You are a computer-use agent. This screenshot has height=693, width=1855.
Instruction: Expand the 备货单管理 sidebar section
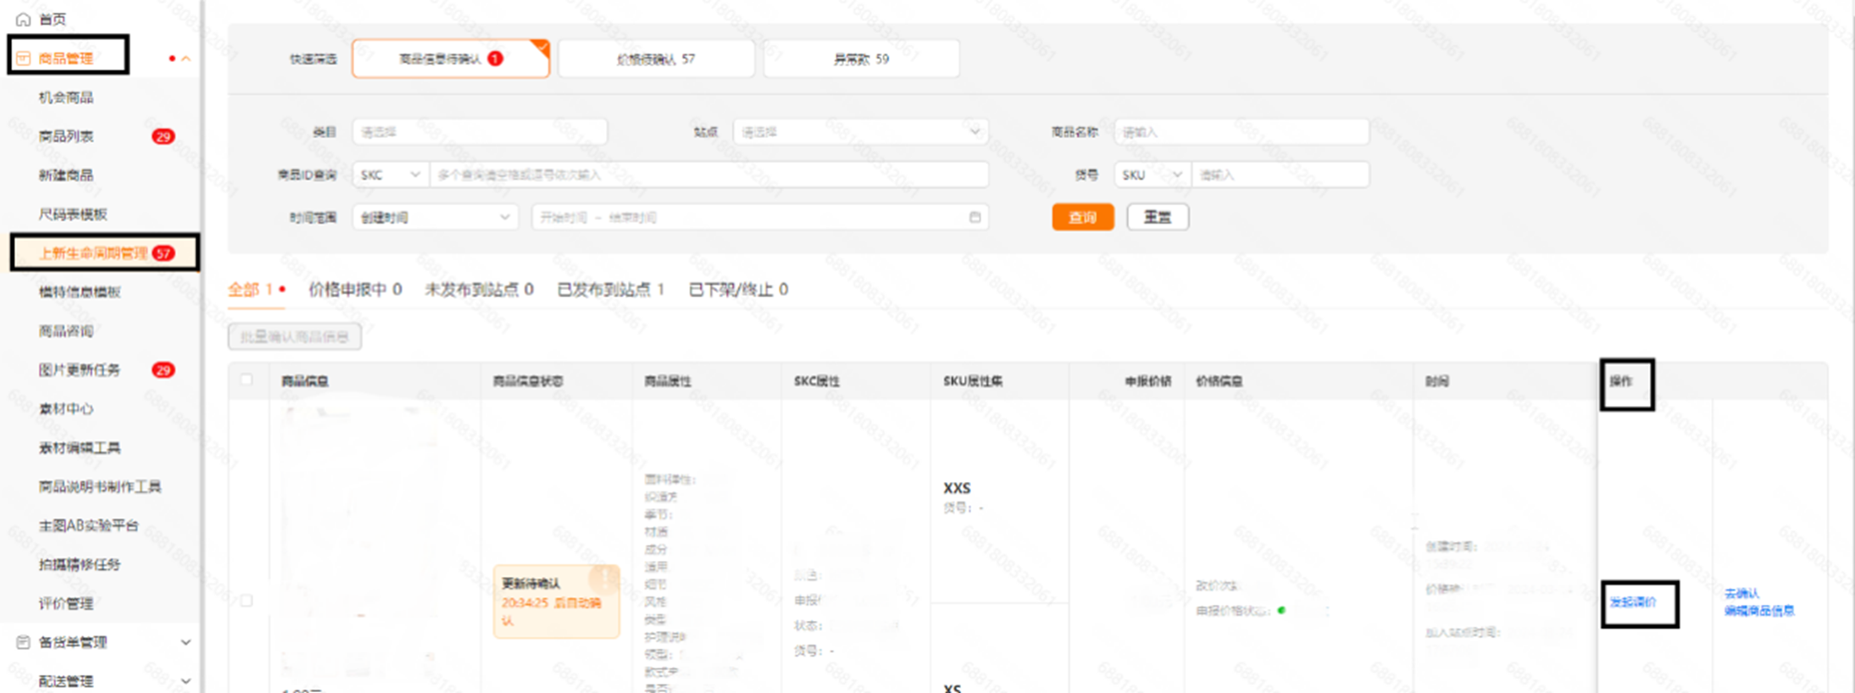[x=186, y=642]
